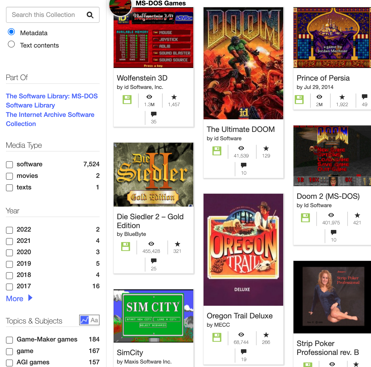Open Oregon Trail Deluxe cover thumbnail

(243, 250)
